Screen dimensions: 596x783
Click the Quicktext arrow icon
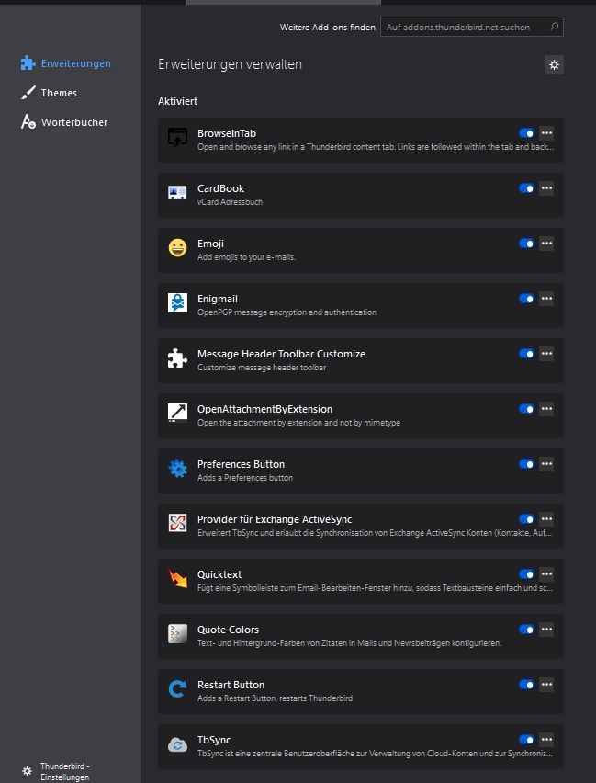[177, 579]
